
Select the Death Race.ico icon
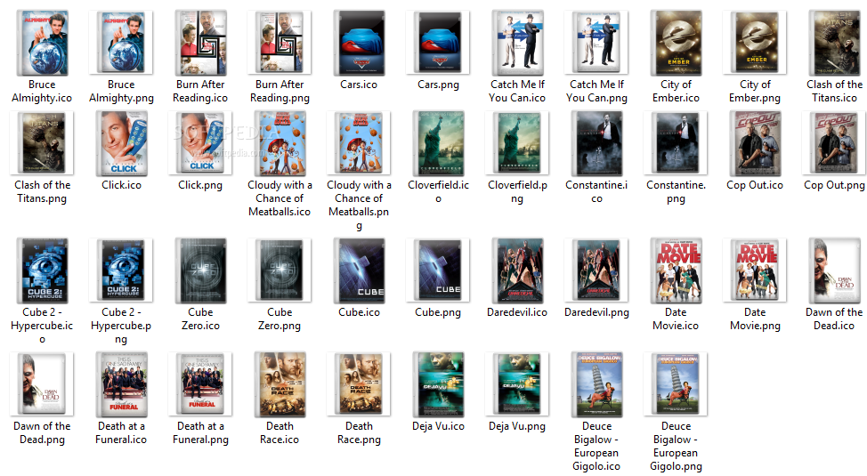coord(280,384)
